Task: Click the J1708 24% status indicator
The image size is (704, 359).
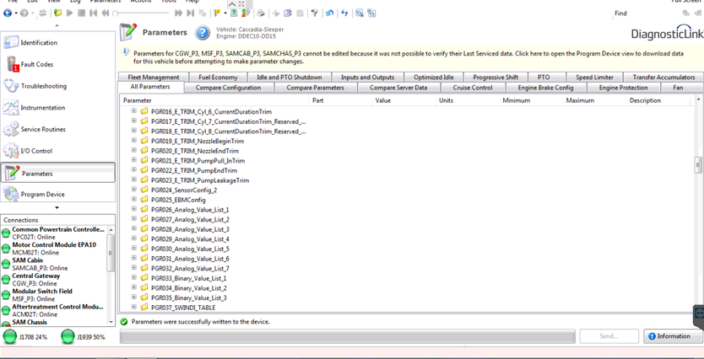Action: pos(25,337)
